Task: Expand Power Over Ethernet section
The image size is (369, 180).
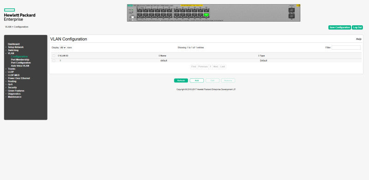Action: click(19, 78)
